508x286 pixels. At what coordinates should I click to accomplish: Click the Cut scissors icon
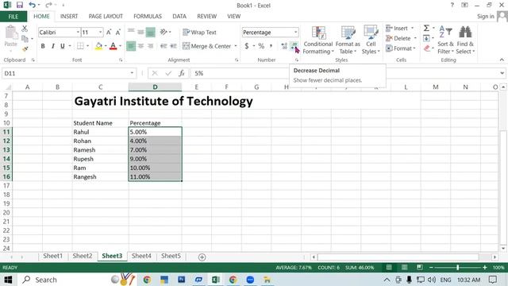pyautogui.click(x=25, y=29)
